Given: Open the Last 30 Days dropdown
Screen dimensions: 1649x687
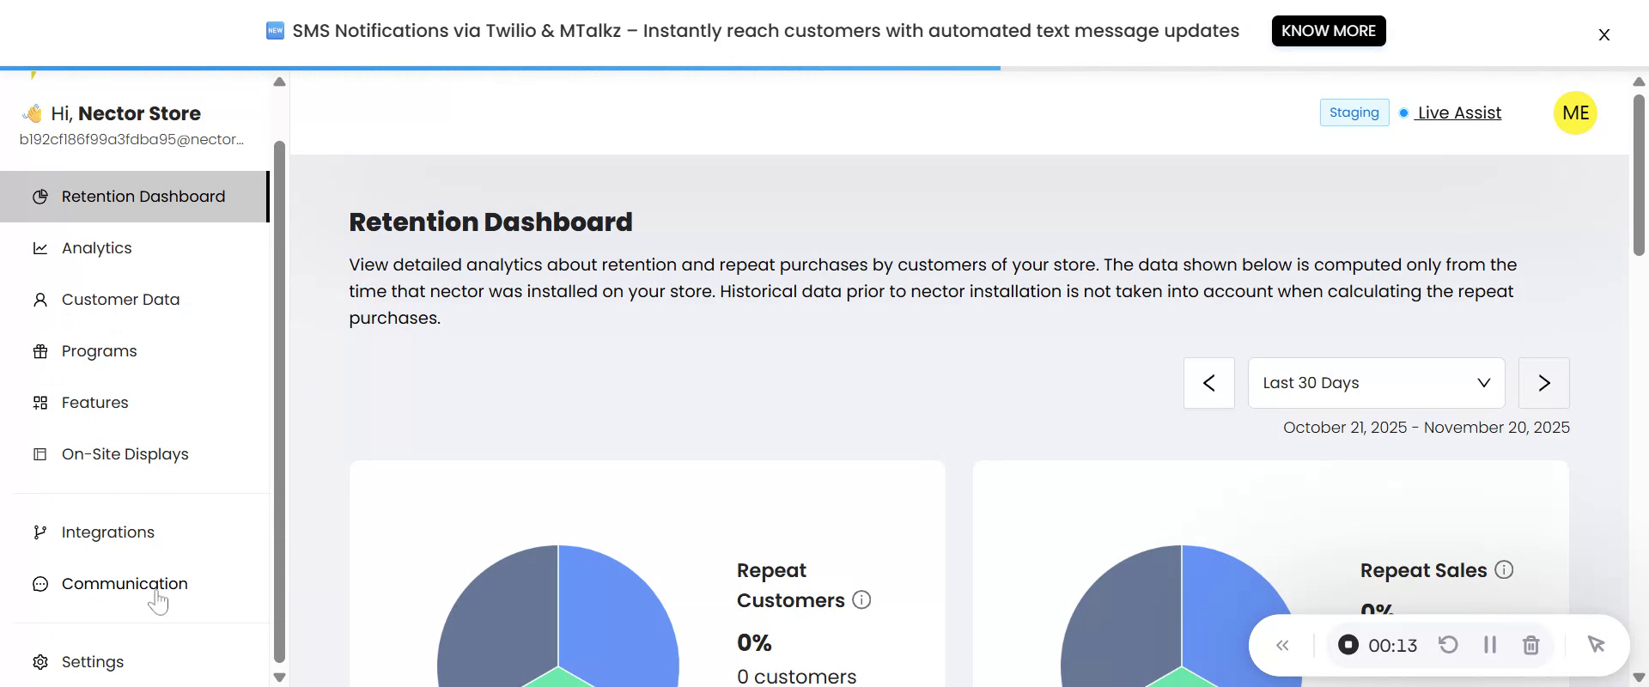Looking at the screenshot, I should click(1376, 383).
